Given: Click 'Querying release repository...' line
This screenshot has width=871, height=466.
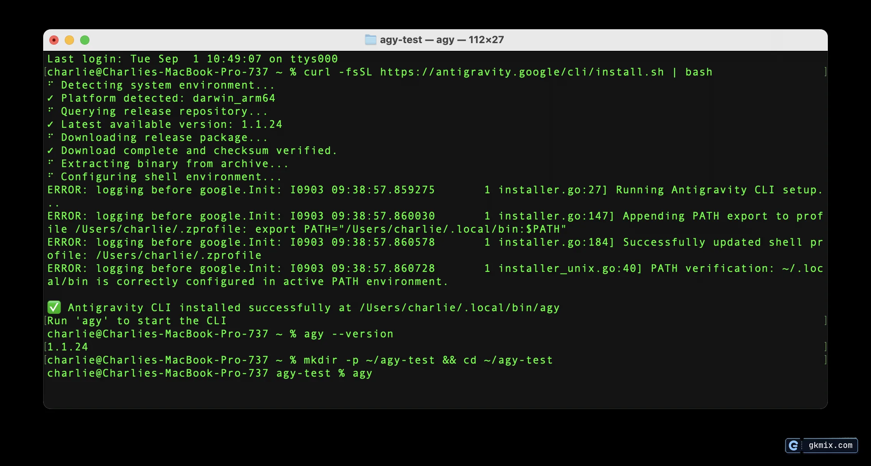Looking at the screenshot, I should (157, 111).
